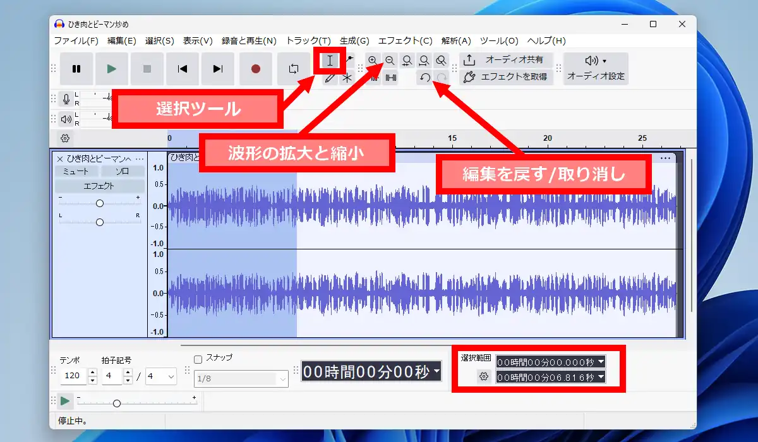Click the track's エフェクト button
Image resolution: width=758 pixels, height=442 pixels.
click(99, 186)
